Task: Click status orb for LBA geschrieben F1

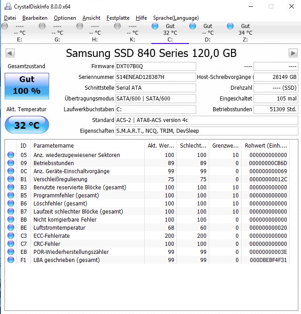Action: click(11, 260)
